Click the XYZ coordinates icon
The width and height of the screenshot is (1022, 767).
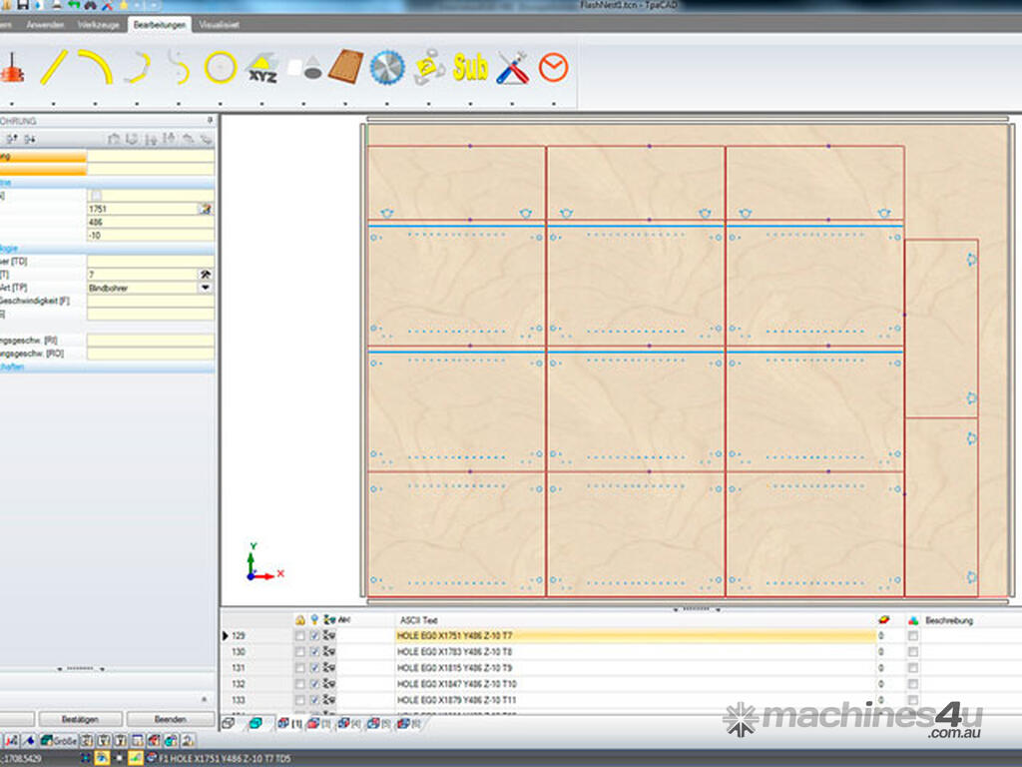(x=262, y=67)
